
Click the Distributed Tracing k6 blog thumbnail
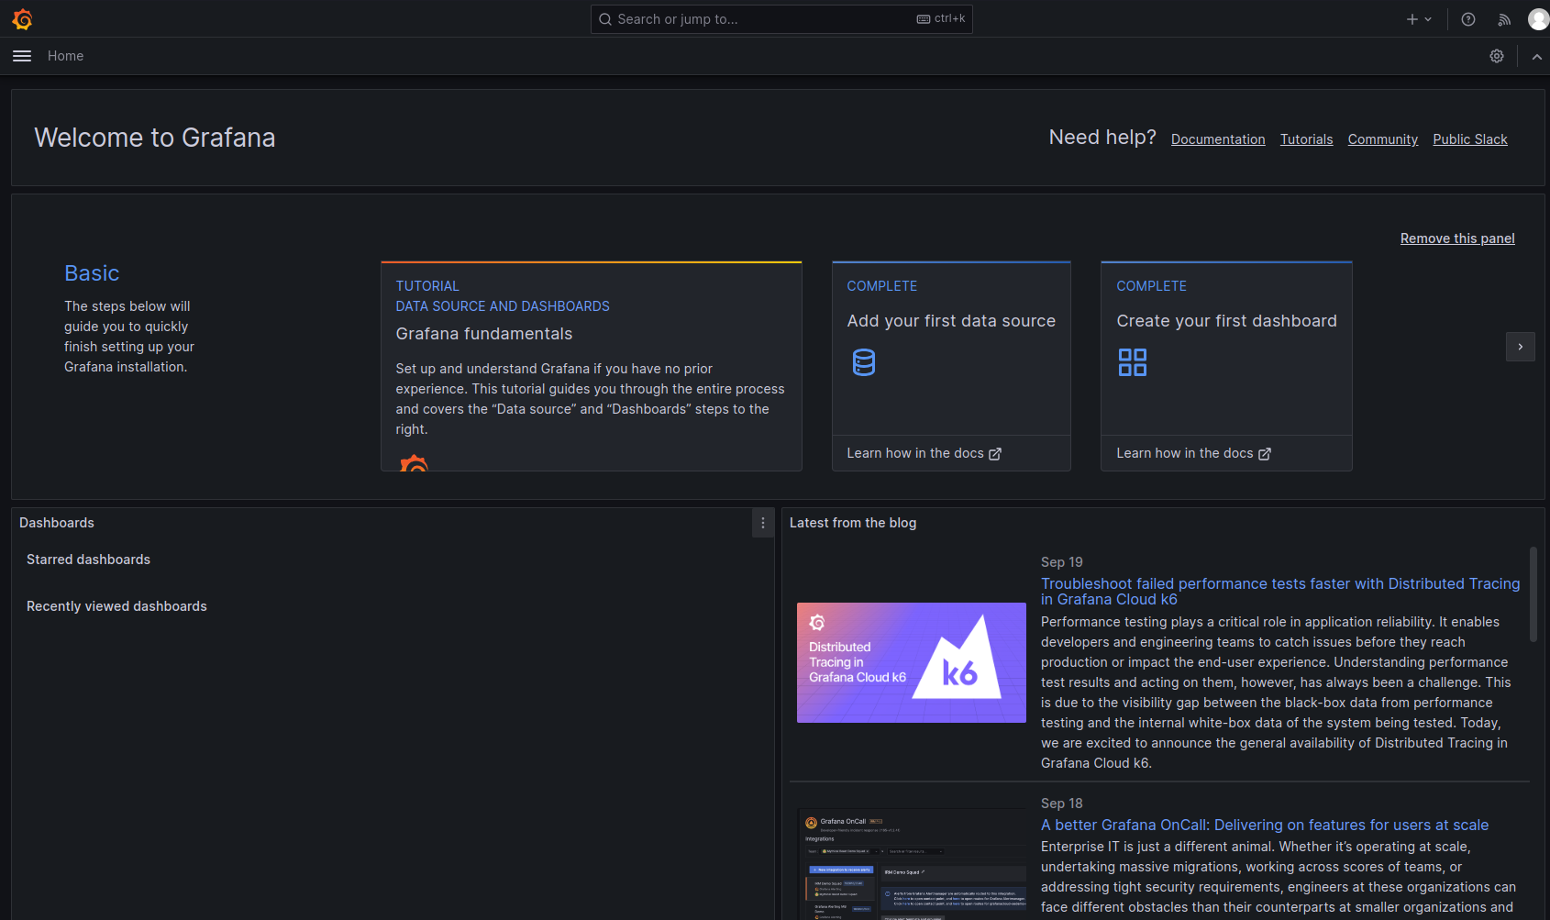tap(912, 662)
